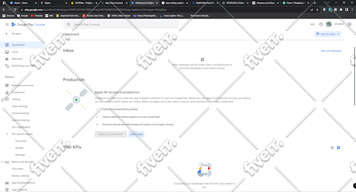
Task: Bookmark this page with the star
Action: pos(317,10)
